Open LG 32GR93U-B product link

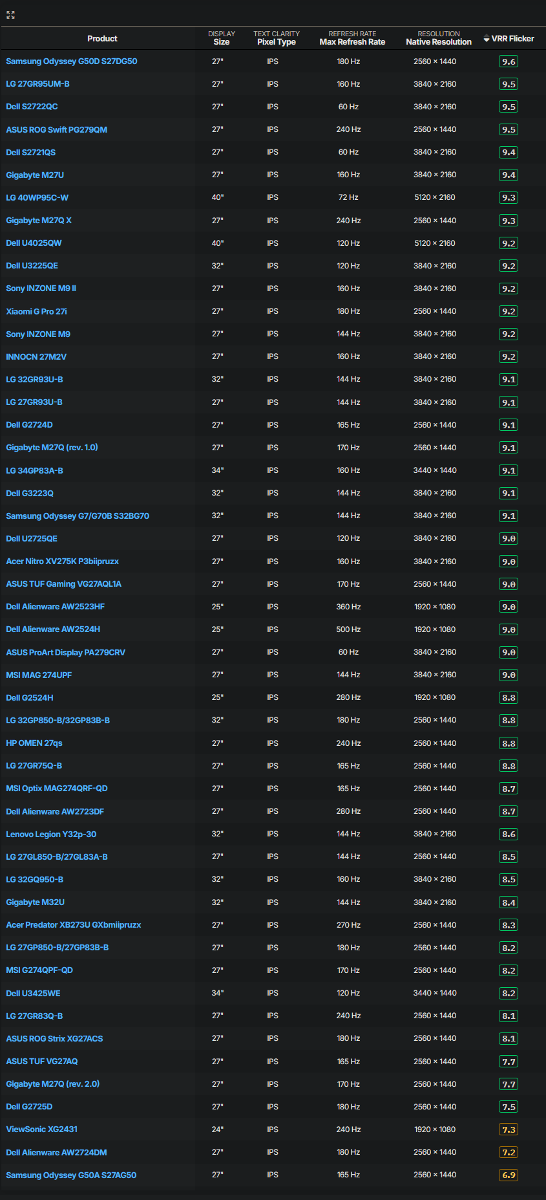(34, 379)
